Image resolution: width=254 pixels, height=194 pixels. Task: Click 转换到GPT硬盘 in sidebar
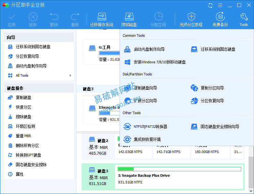coord(28,155)
